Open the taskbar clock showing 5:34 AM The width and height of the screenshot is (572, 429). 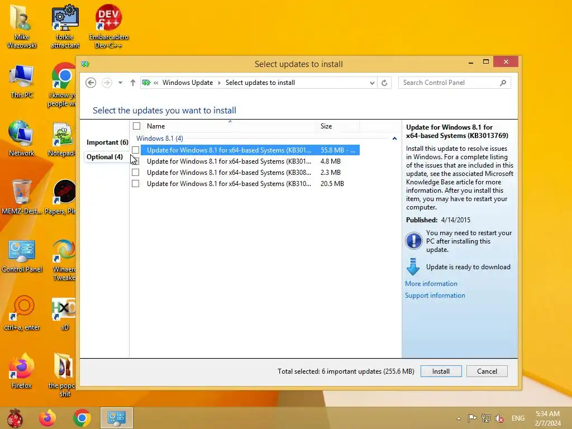pyautogui.click(x=547, y=418)
